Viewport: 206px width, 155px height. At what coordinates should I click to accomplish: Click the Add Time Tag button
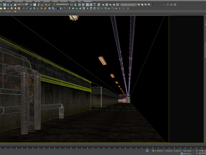[186, 154]
